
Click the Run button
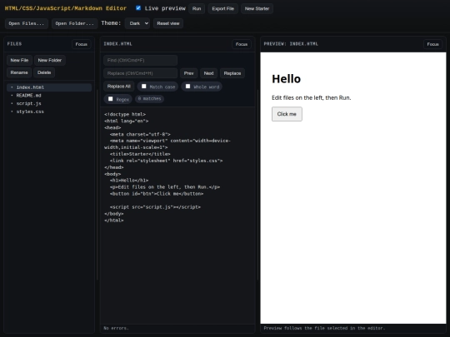tap(197, 8)
